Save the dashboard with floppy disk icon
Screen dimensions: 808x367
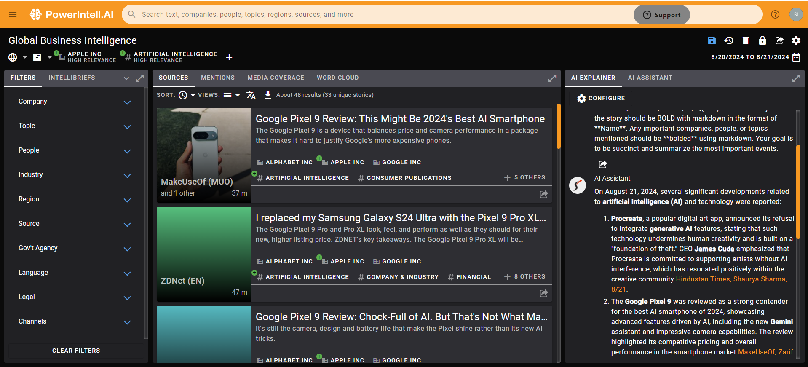(x=712, y=40)
